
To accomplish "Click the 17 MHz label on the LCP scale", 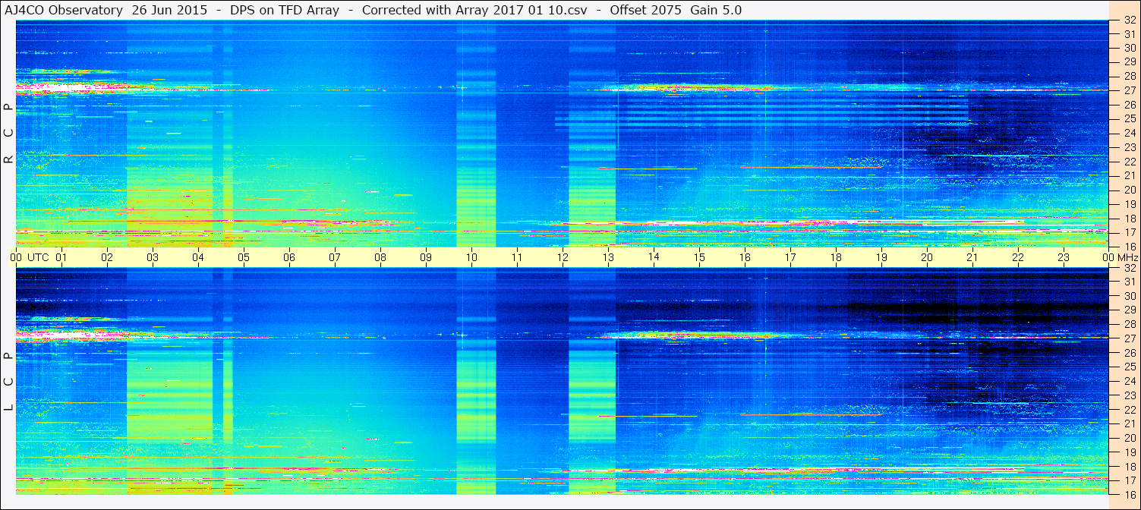I will point(1129,480).
